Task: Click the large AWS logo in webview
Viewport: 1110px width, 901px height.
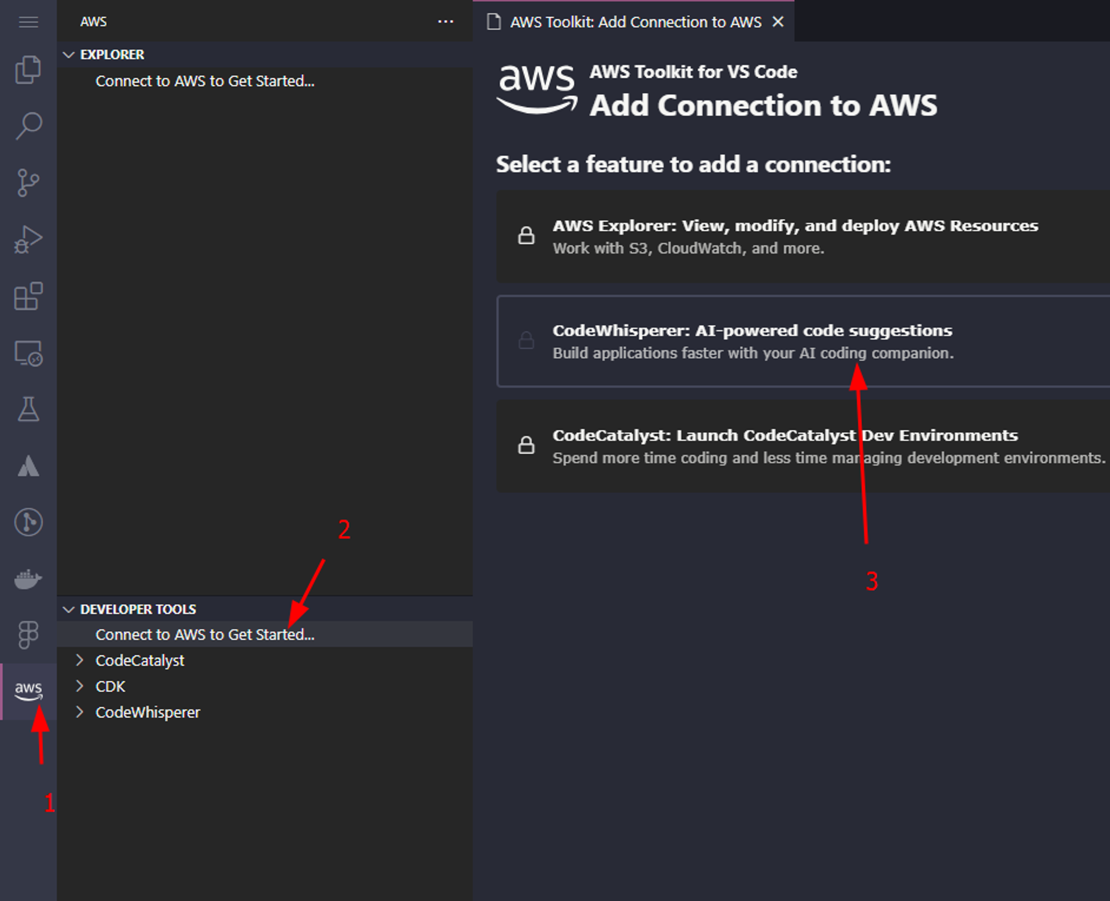Action: [537, 89]
